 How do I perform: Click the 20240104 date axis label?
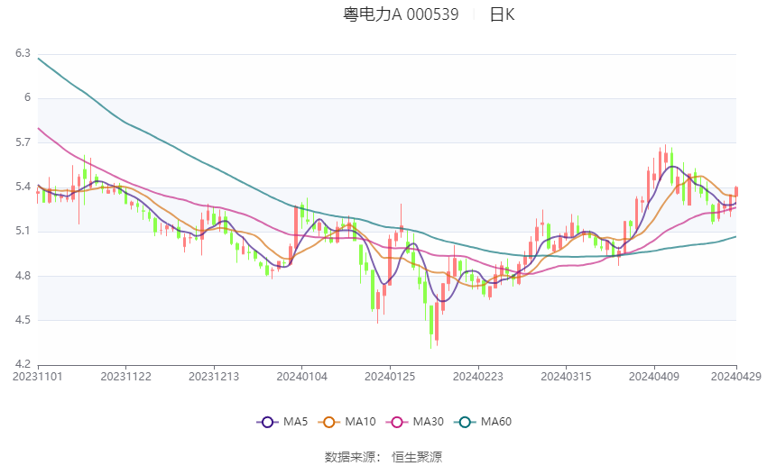(x=301, y=376)
